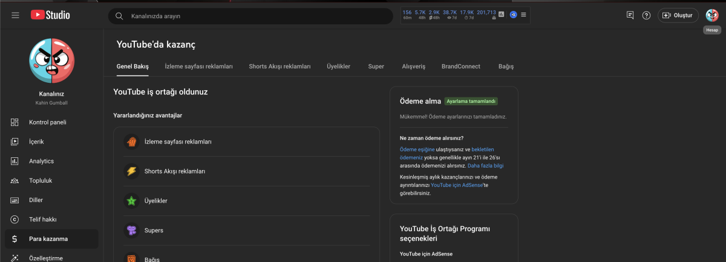
Task: Click the 17.9K watch time 7d stat
Action: [x=467, y=15]
